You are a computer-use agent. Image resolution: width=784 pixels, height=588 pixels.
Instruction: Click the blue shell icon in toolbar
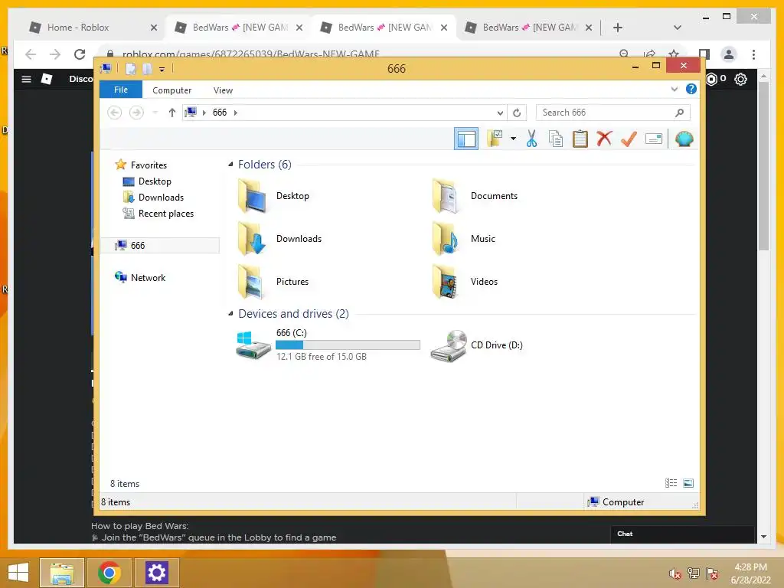[x=684, y=139]
